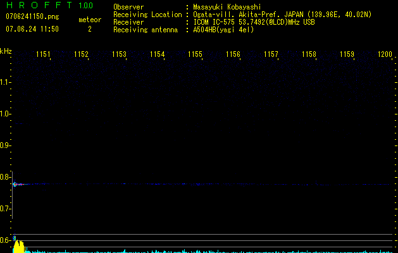Click time marker 1154
The width and height of the screenshot is (398, 253).
tap(157, 54)
